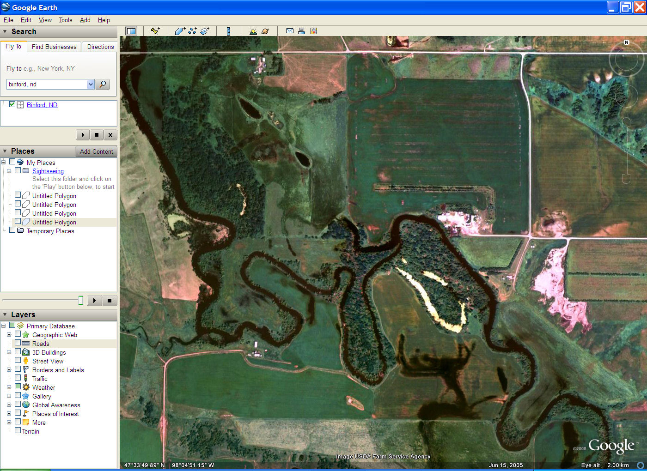Open the Edit menu
647x471 pixels.
point(26,20)
